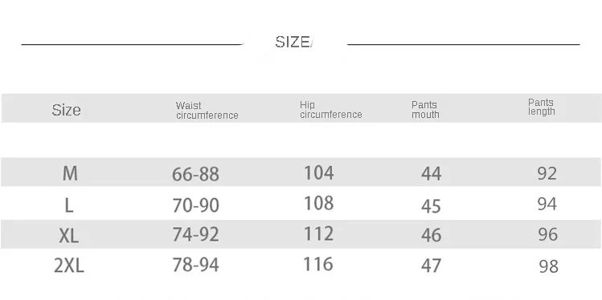Select the Size column header
The height and width of the screenshot is (300, 602).
(x=66, y=111)
